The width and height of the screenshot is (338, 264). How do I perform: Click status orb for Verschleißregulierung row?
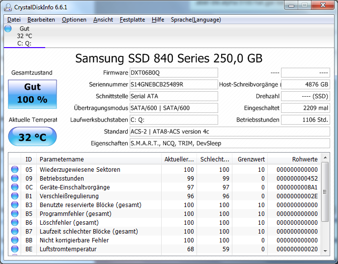15,196
